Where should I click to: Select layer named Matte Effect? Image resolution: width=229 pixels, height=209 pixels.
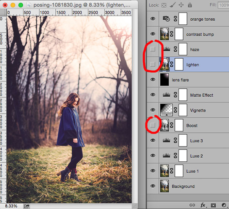click(x=202, y=95)
